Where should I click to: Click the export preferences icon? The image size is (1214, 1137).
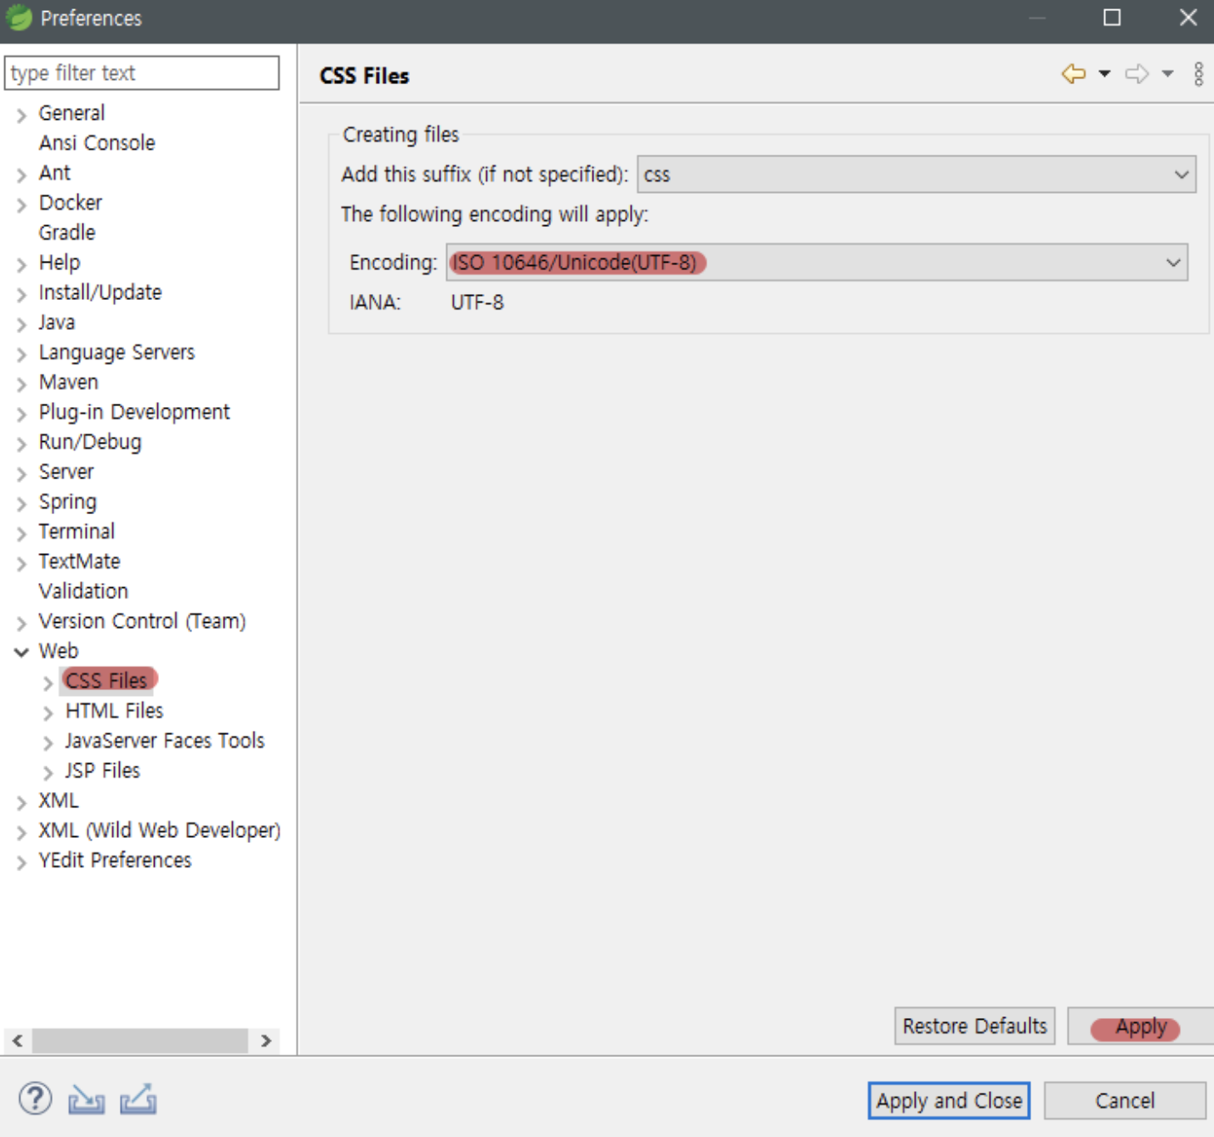pos(138,1099)
